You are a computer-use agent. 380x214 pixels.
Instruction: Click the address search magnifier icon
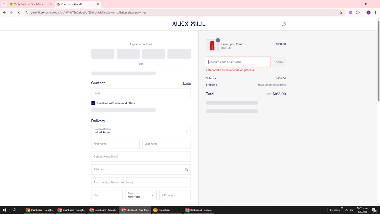pyautogui.click(x=186, y=170)
